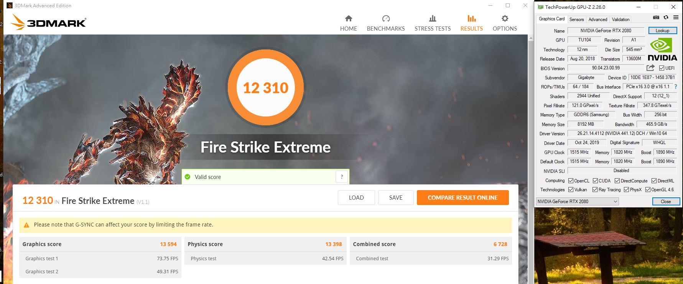683x284 pixels.
Task: Click the Graphics score value 13 594
Action: coord(168,244)
